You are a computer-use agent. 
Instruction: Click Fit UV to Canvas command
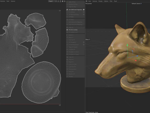73,30
